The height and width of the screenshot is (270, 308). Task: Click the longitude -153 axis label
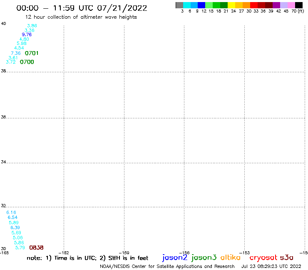(245, 253)
